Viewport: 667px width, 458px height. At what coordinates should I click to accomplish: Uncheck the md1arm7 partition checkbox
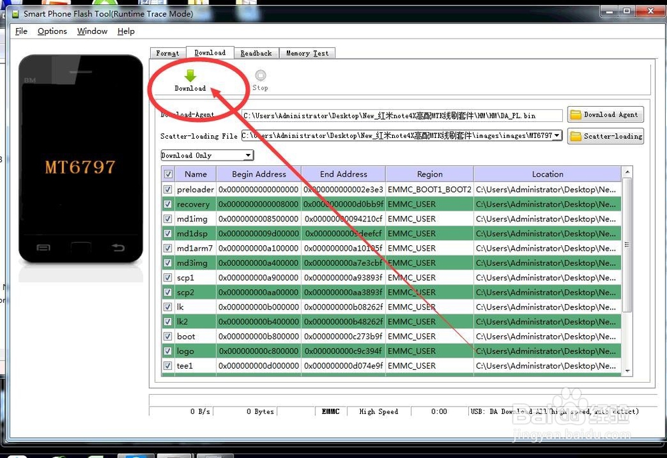click(x=168, y=248)
